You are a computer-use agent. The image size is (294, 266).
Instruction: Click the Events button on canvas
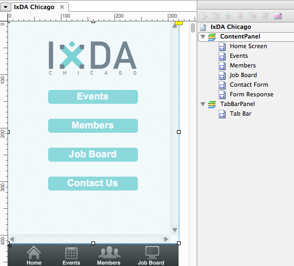[x=93, y=97]
